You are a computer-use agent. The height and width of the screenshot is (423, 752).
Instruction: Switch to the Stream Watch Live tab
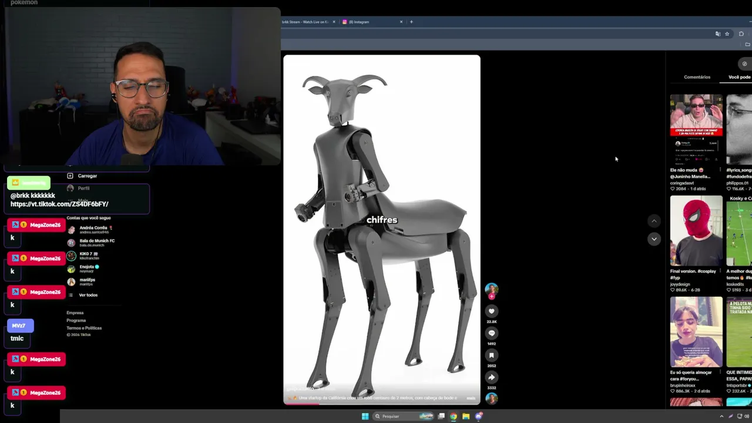(x=309, y=22)
